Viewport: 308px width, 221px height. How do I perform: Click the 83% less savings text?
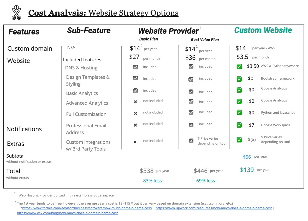(152, 181)
